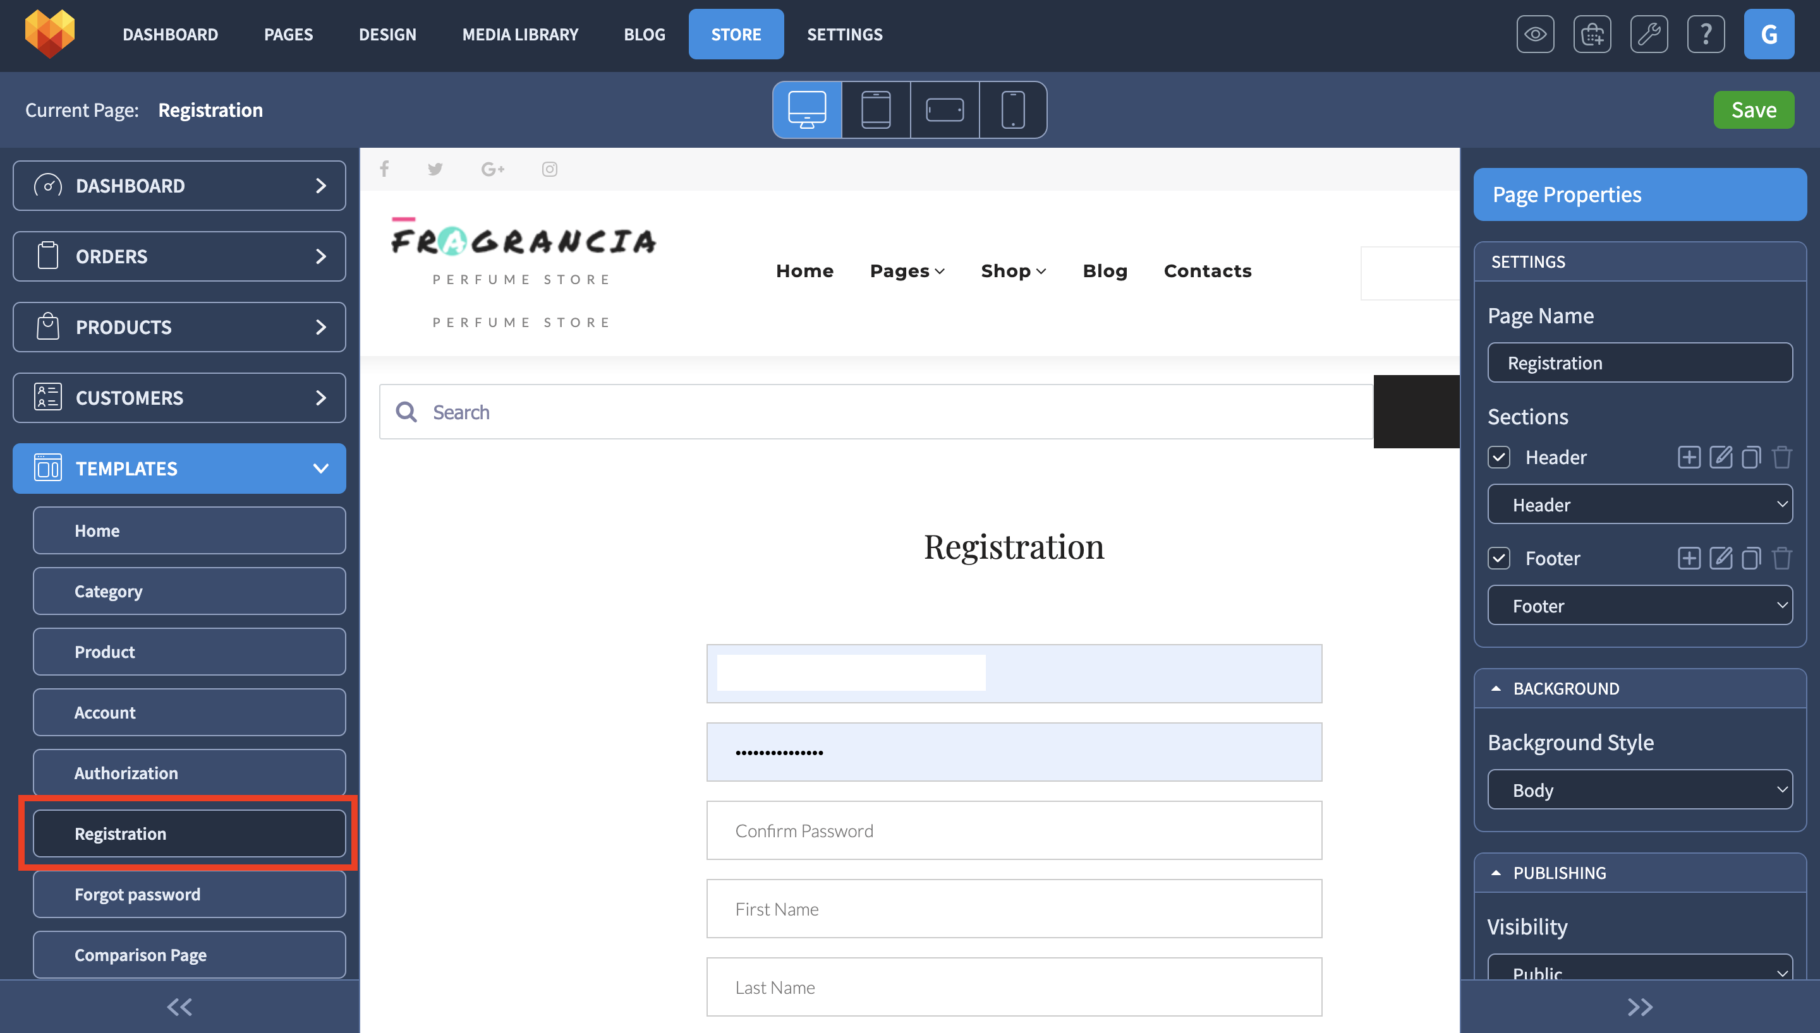Edit the Footer section

(1720, 558)
